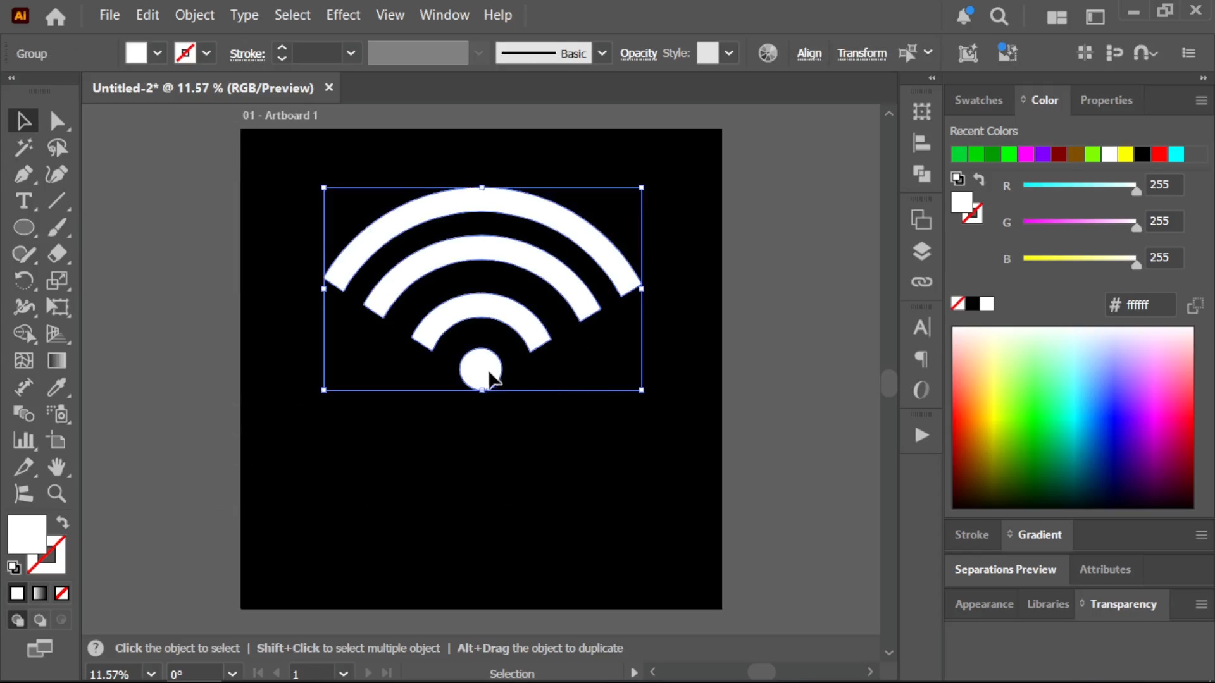
Task: Set paint mode to None
Action: click(x=61, y=593)
